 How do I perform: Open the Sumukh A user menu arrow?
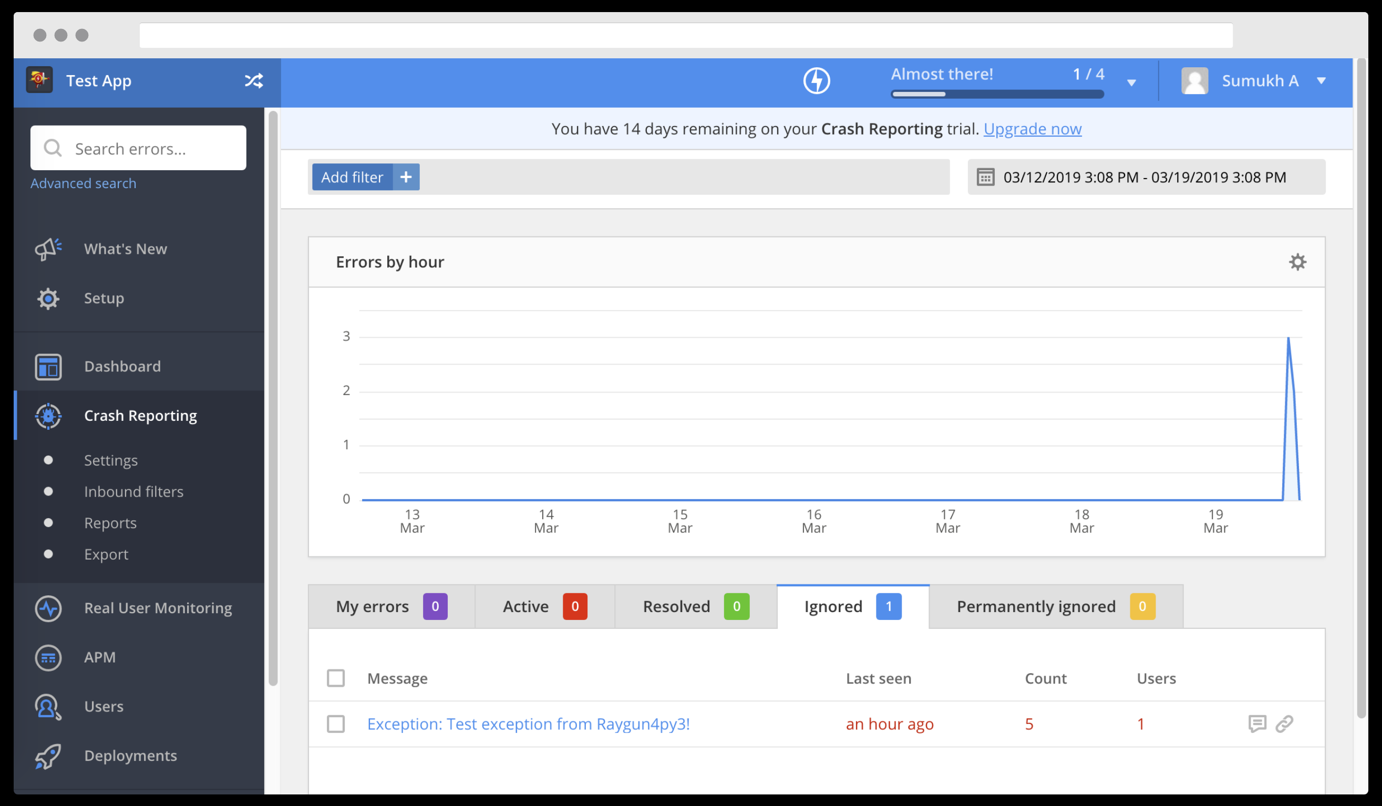click(1321, 81)
